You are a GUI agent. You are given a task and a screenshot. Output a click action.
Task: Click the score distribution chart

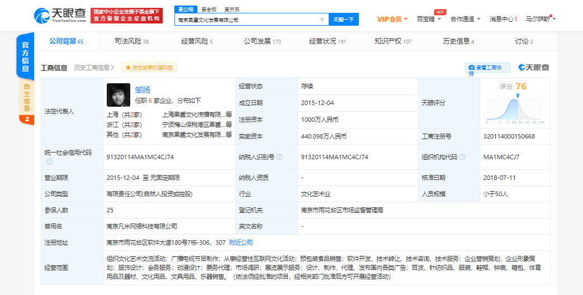tap(515, 110)
